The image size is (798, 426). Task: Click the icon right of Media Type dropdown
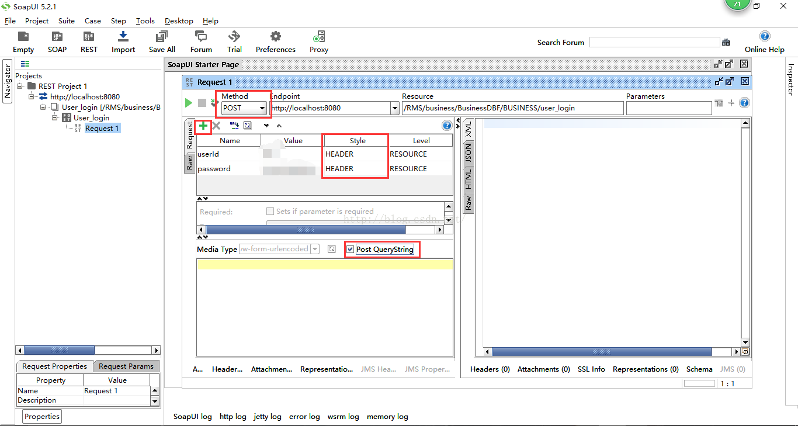tap(332, 249)
